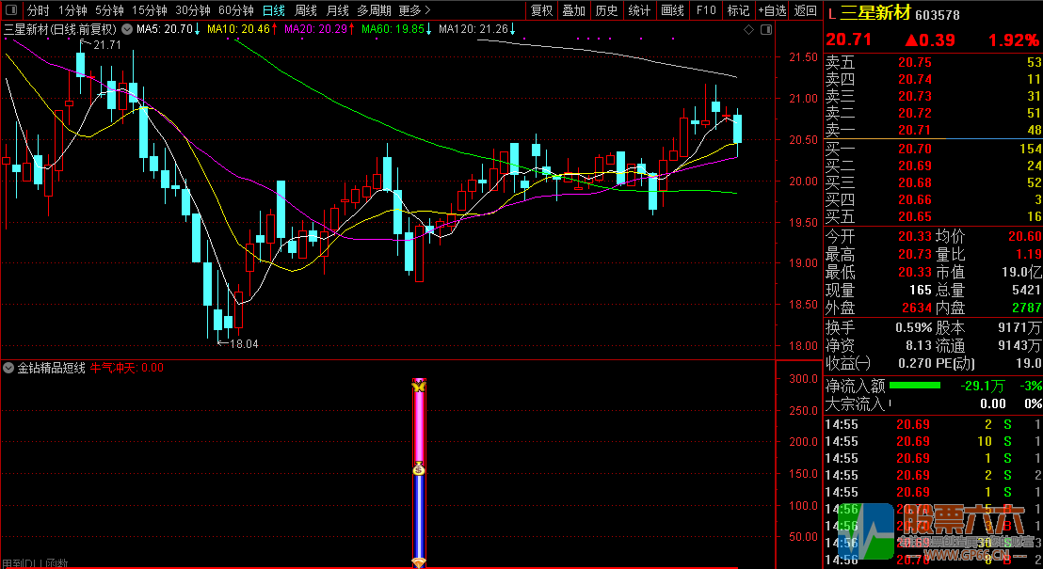Click the diamond icon above the chart
This screenshot has height=569, width=1043.
(x=748, y=30)
